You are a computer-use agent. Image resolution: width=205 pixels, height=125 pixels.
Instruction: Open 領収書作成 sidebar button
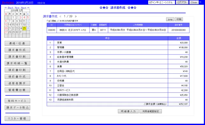point(18,77)
